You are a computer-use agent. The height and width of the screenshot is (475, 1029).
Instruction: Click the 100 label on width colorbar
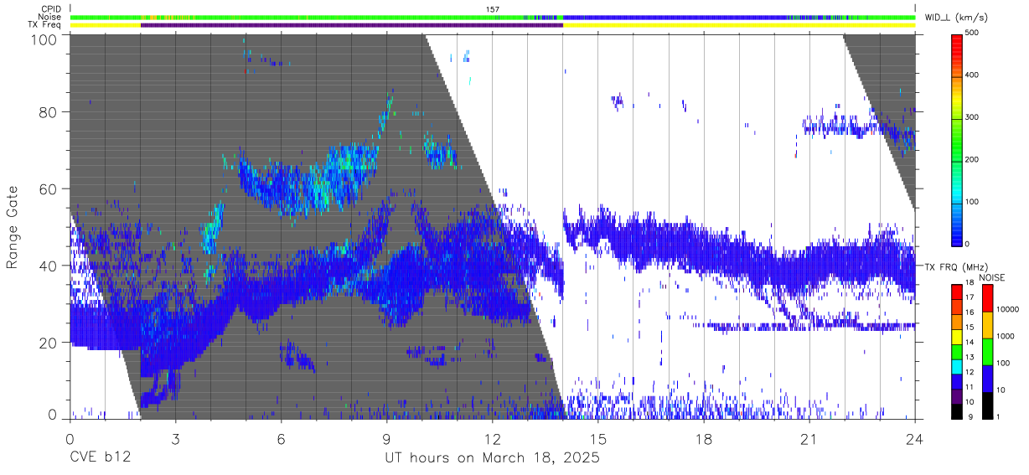[972, 201]
